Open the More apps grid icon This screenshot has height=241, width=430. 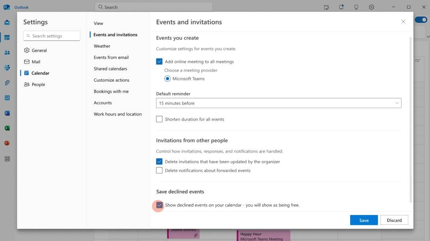pyautogui.click(x=7, y=158)
